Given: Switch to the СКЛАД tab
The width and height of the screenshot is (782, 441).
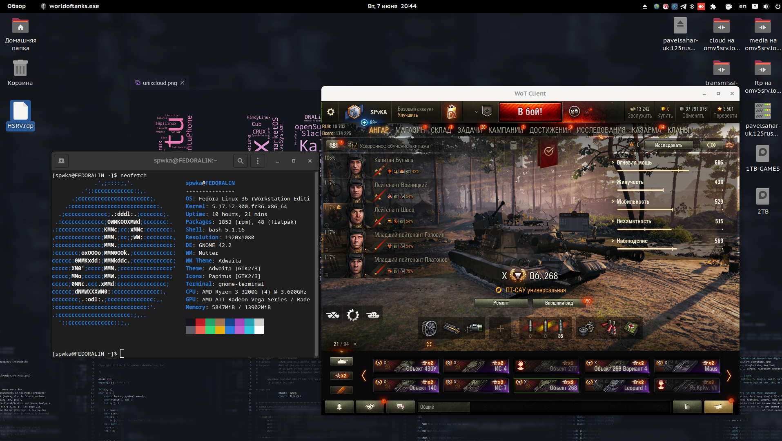Looking at the screenshot, I should click(x=441, y=130).
